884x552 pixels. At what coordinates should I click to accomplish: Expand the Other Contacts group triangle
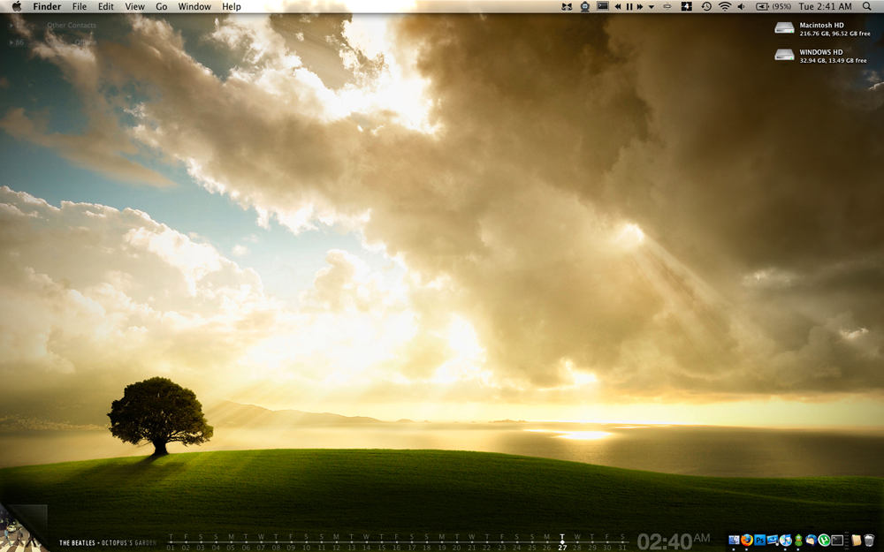pos(11,26)
